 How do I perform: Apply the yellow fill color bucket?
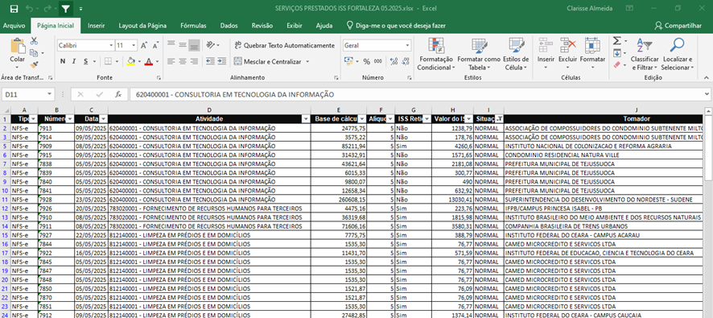(x=131, y=61)
